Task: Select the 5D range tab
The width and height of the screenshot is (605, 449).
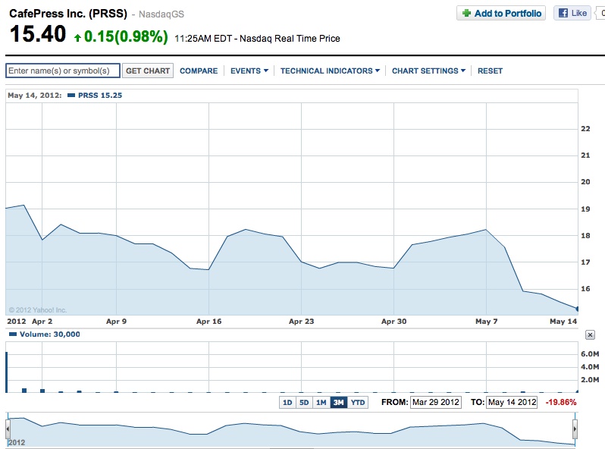Action: (304, 403)
